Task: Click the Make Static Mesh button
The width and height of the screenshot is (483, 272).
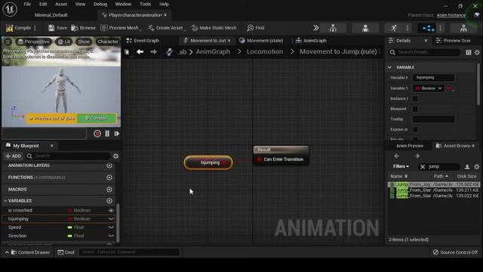Action: 214,28
